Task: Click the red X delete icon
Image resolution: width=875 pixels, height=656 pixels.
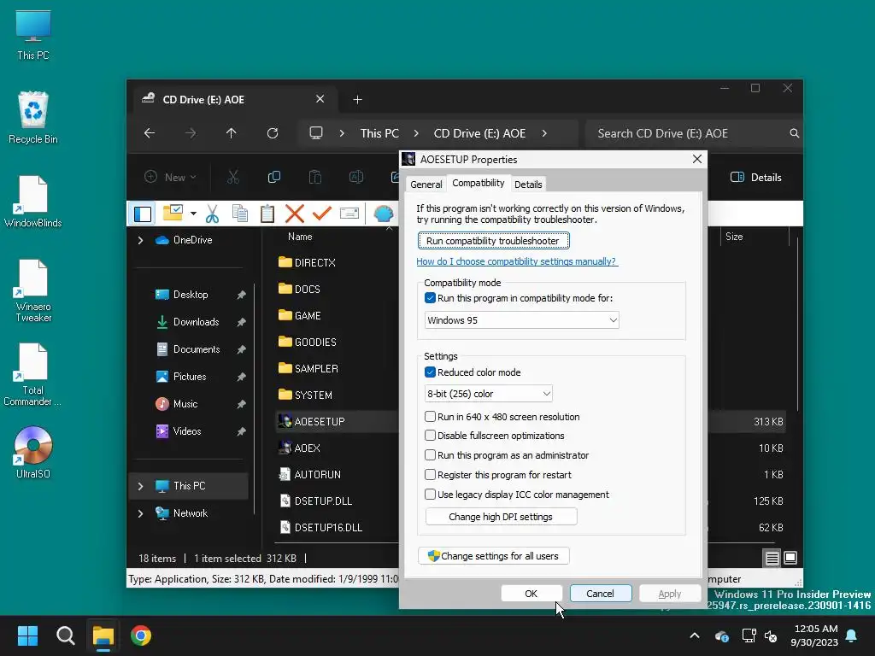Action: click(x=295, y=214)
